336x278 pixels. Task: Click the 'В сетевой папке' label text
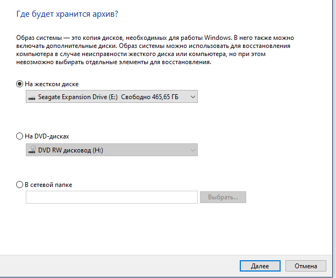[x=48, y=185]
